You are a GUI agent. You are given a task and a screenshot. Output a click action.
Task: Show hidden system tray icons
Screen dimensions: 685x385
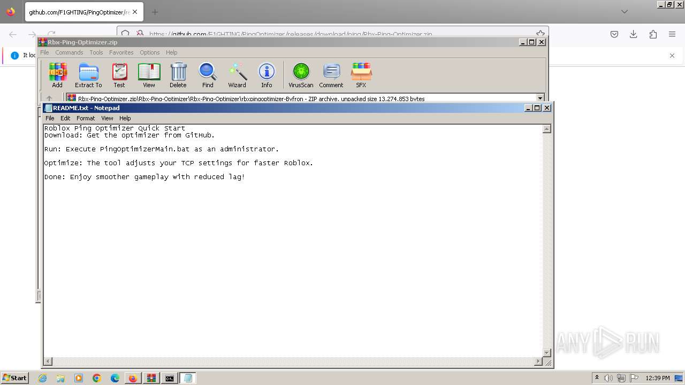tap(597, 378)
